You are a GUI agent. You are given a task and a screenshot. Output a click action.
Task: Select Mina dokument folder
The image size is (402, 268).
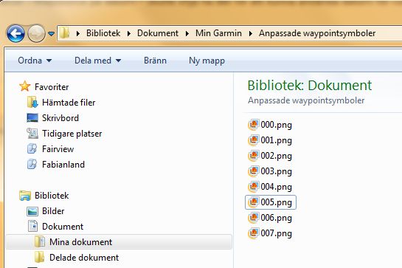tap(80, 242)
